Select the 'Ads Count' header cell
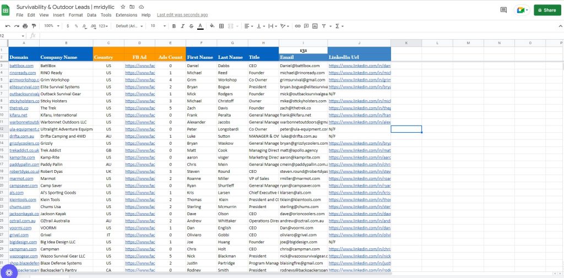Image resolution: width=564 pixels, height=278 pixels. 171,57
